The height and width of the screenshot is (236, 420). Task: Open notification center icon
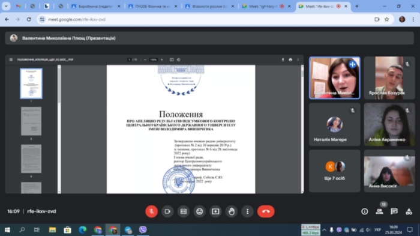coord(410,230)
